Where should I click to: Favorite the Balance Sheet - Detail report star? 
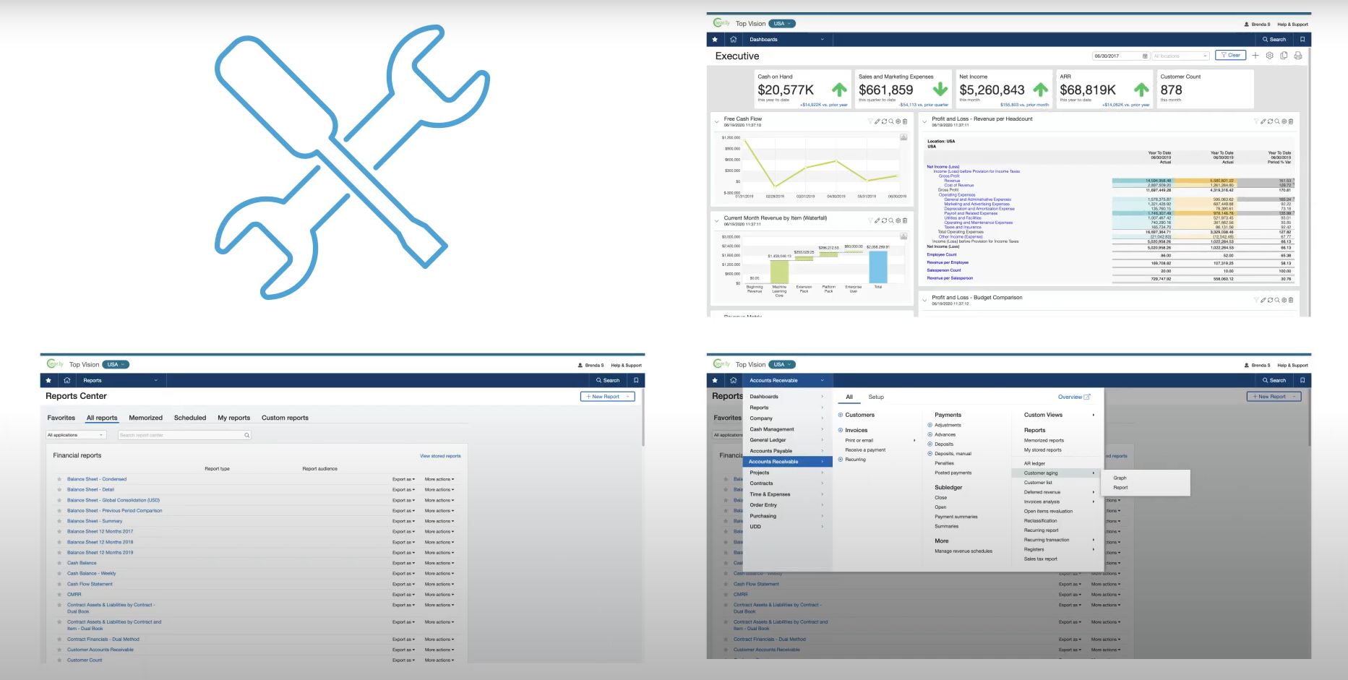[59, 490]
